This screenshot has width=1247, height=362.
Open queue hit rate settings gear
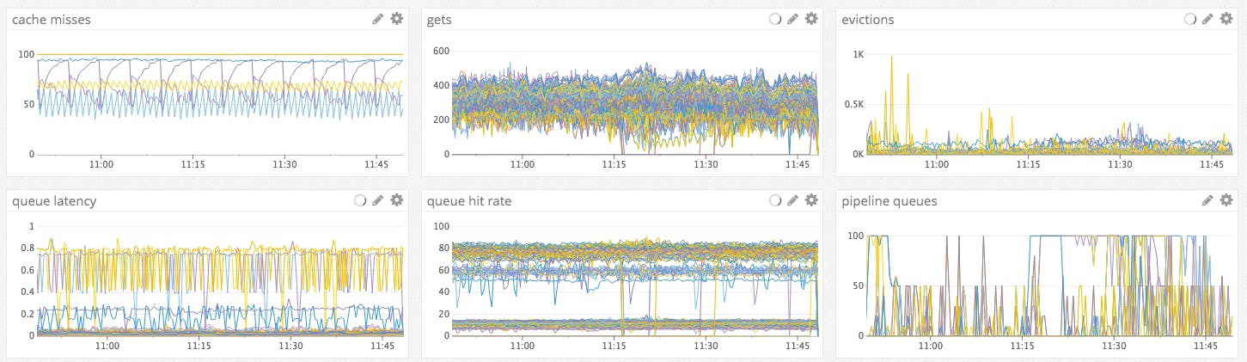coord(811,200)
